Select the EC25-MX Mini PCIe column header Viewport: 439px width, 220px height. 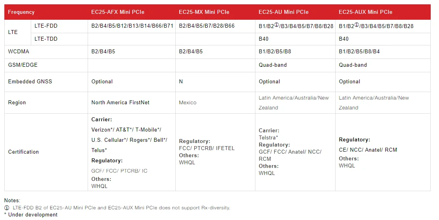pos(204,12)
